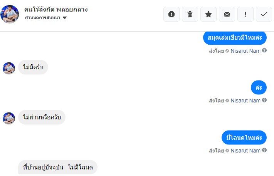Select the 'ที่บ้านอยู่ปัจจุบัน ไม่มีโฉนด' message bubble
This screenshot has width=274, height=176.
tap(58, 168)
